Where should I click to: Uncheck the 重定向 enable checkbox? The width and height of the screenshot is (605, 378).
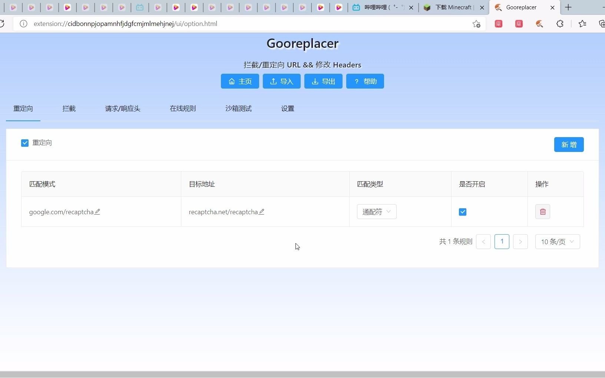[24, 143]
